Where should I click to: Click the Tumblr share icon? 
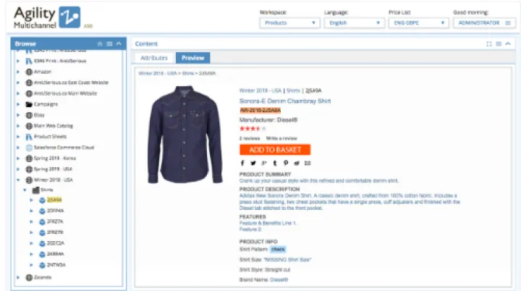pos(275,163)
